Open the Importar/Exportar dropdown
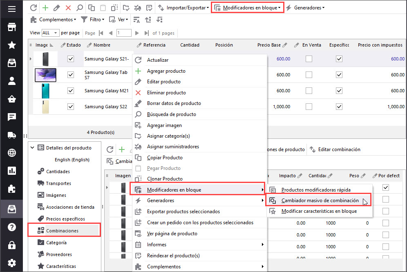 (x=183, y=8)
